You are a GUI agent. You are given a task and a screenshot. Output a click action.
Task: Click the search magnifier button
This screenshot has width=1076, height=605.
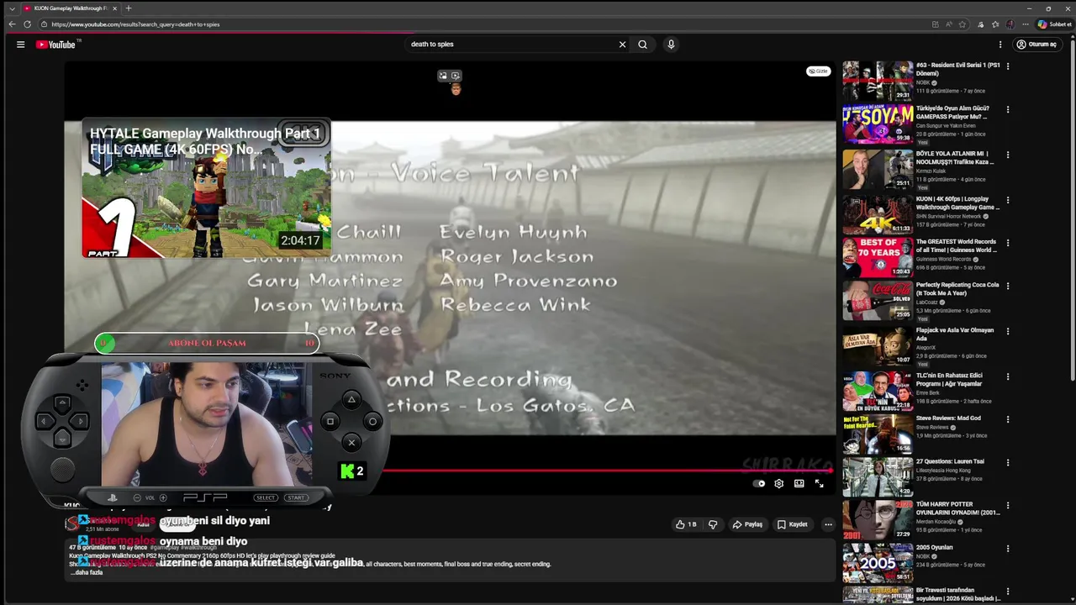click(x=642, y=45)
